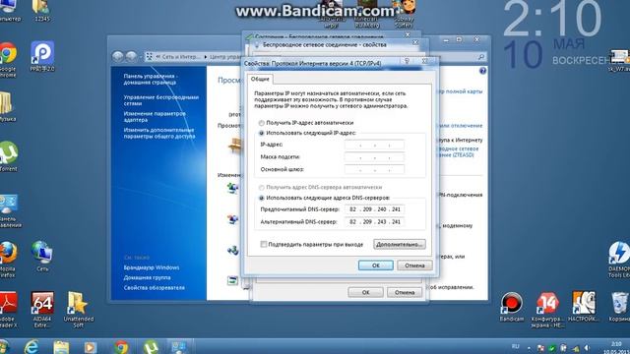
Task: Click the volume speaker icon in tray
Action: point(587,347)
